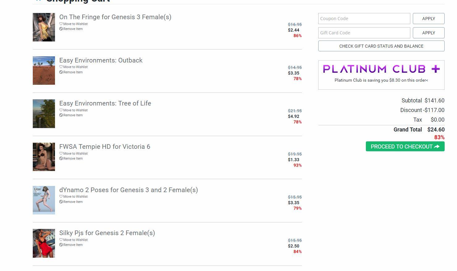Click heart icon for On The Fringe wishlist
457x271 pixels.
coord(61,24)
